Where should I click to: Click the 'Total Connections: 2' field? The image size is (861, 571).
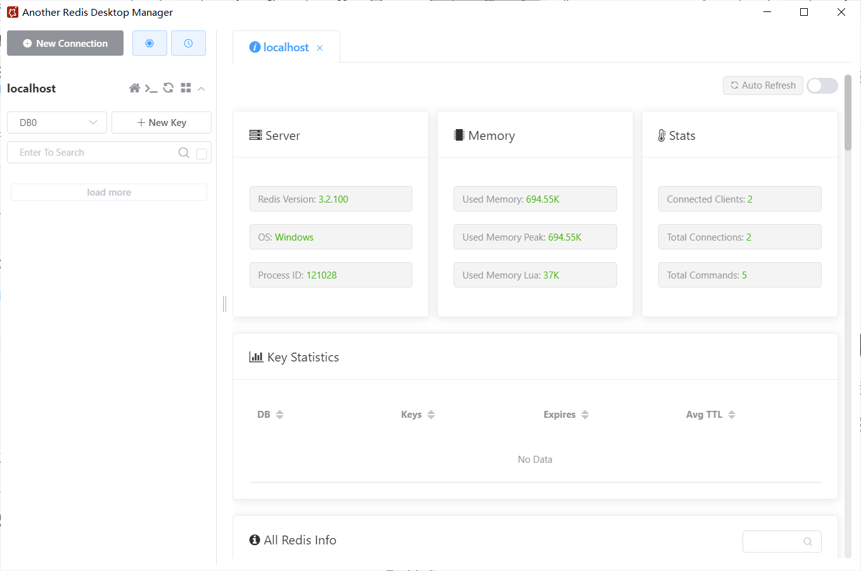coord(740,237)
